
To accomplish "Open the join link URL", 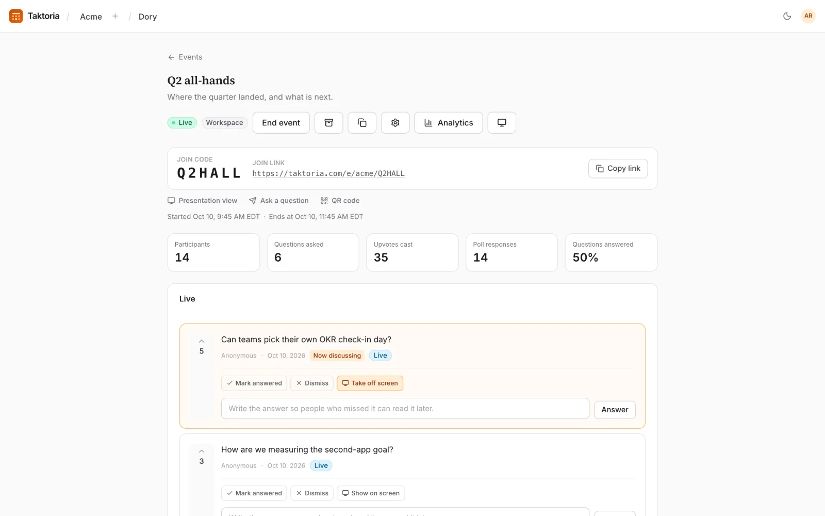I will [328, 173].
